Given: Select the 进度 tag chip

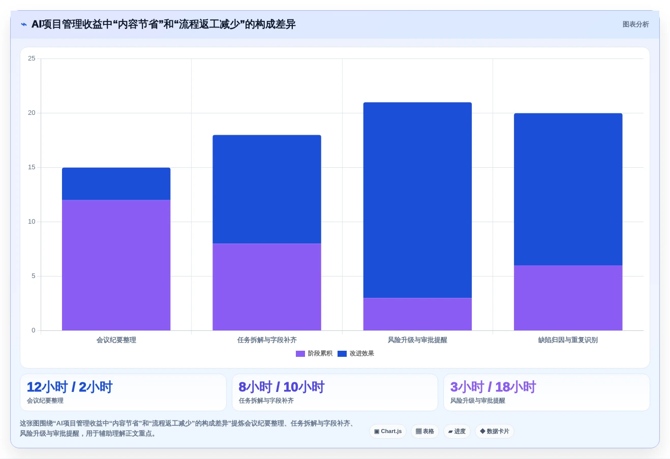Looking at the screenshot, I should point(457,432).
